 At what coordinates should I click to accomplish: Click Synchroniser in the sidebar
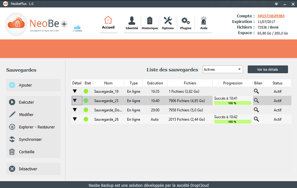(33, 139)
